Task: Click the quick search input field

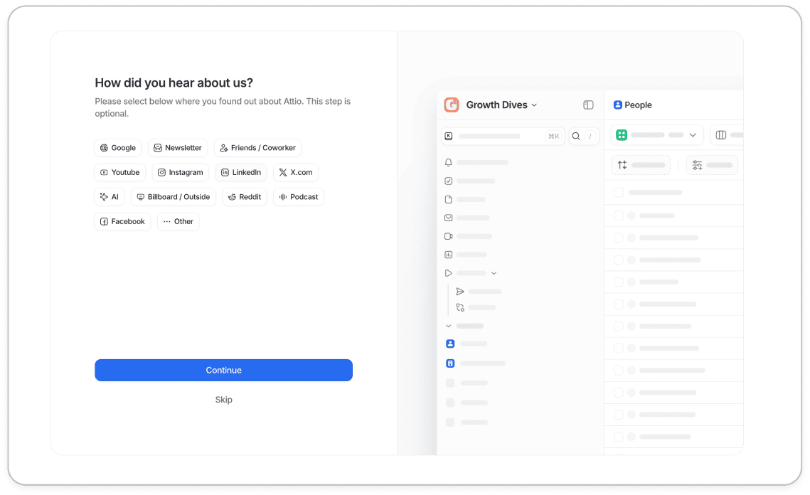Action: pyautogui.click(x=501, y=136)
